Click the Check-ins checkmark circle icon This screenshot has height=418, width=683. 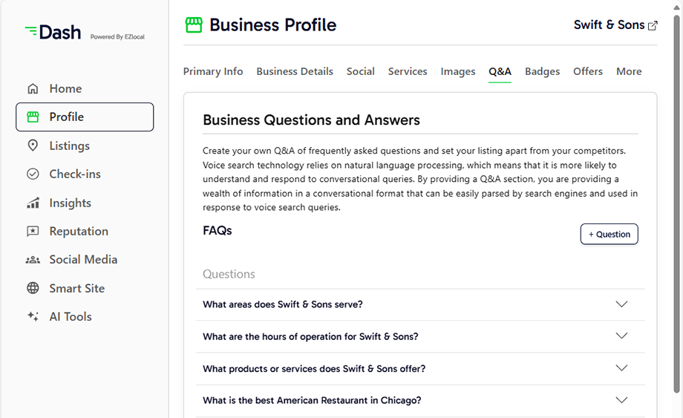click(x=33, y=174)
